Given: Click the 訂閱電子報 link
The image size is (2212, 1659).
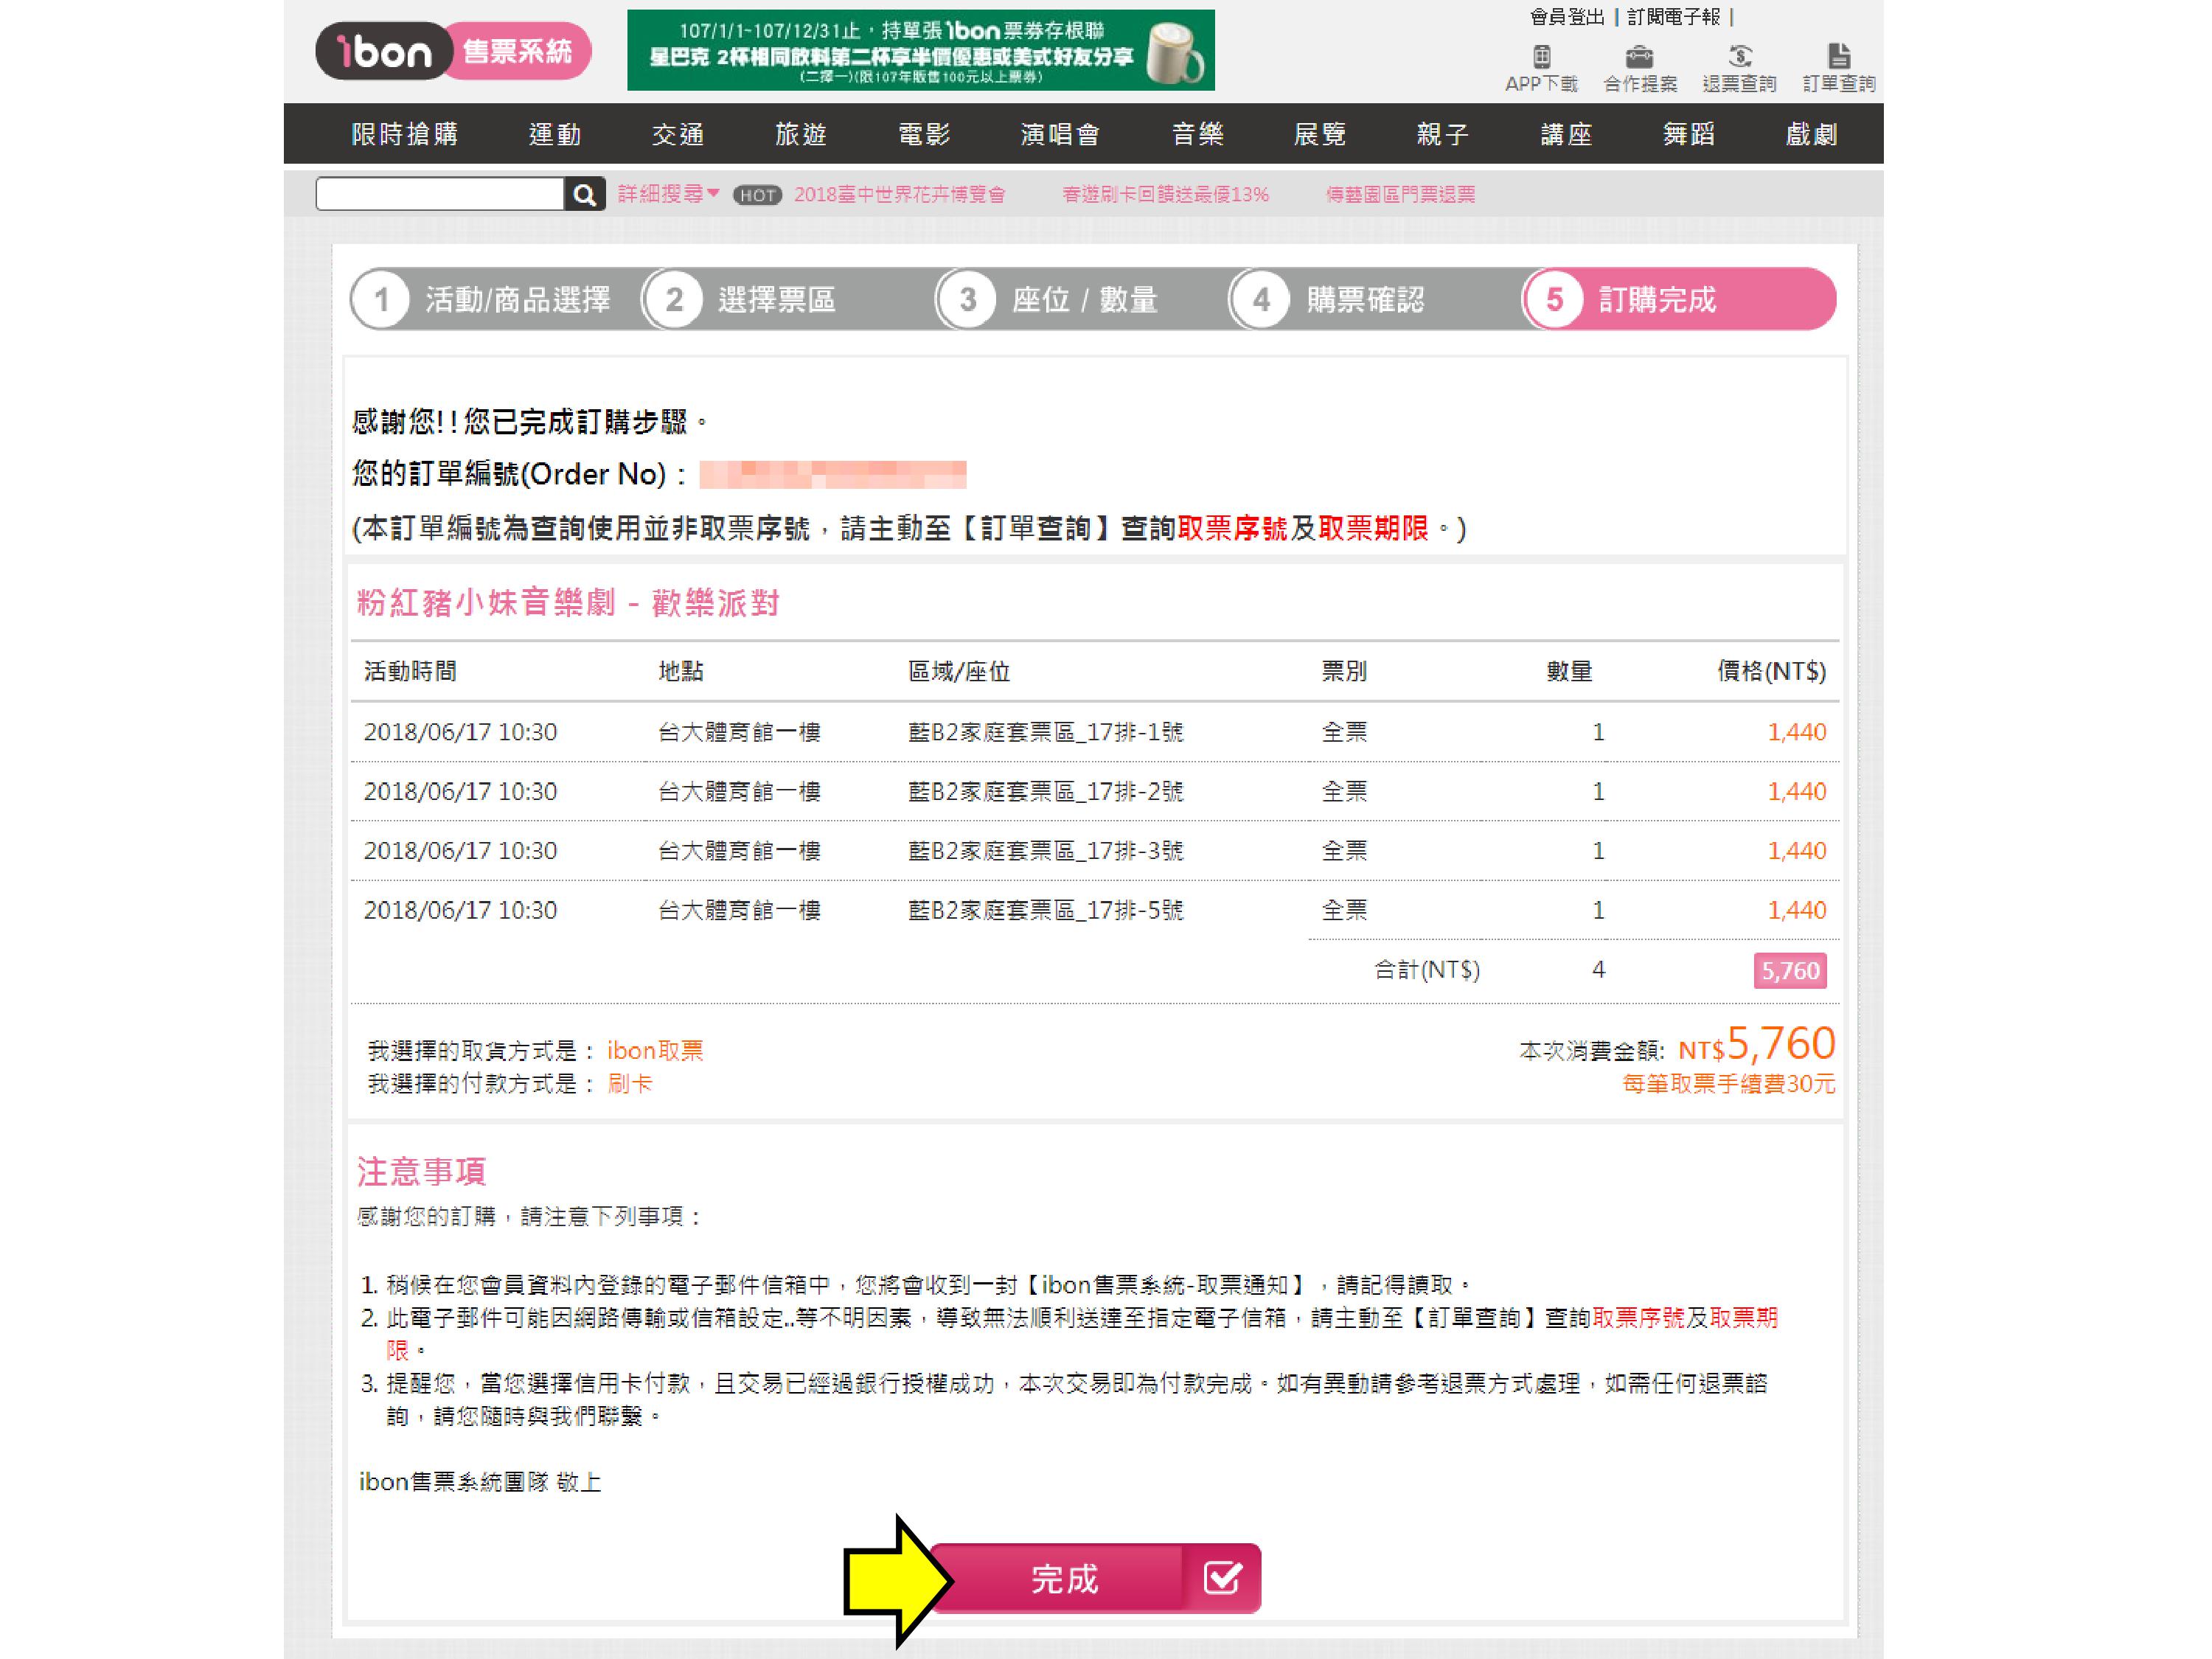Looking at the screenshot, I should click(1673, 17).
